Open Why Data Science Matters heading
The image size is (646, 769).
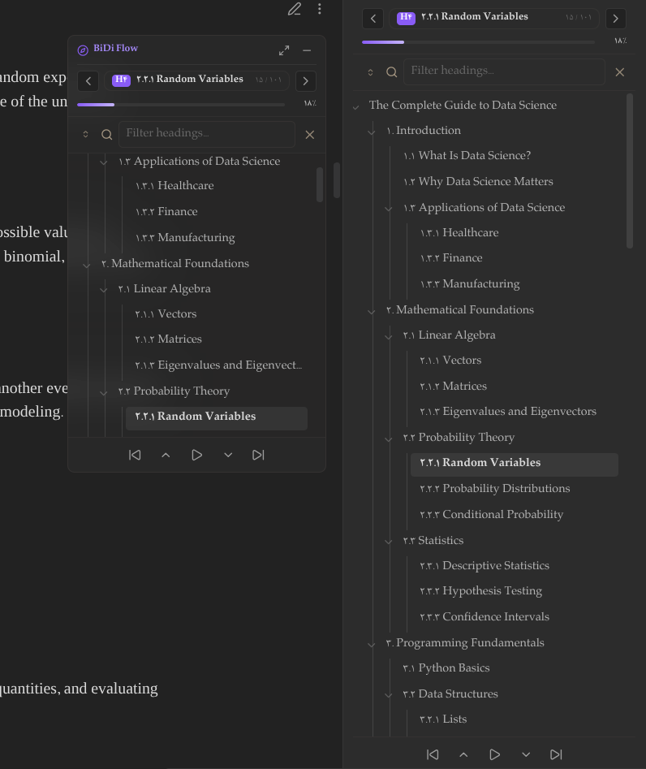click(478, 181)
